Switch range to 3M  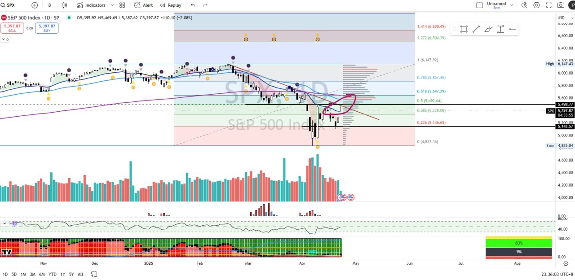tap(33, 274)
